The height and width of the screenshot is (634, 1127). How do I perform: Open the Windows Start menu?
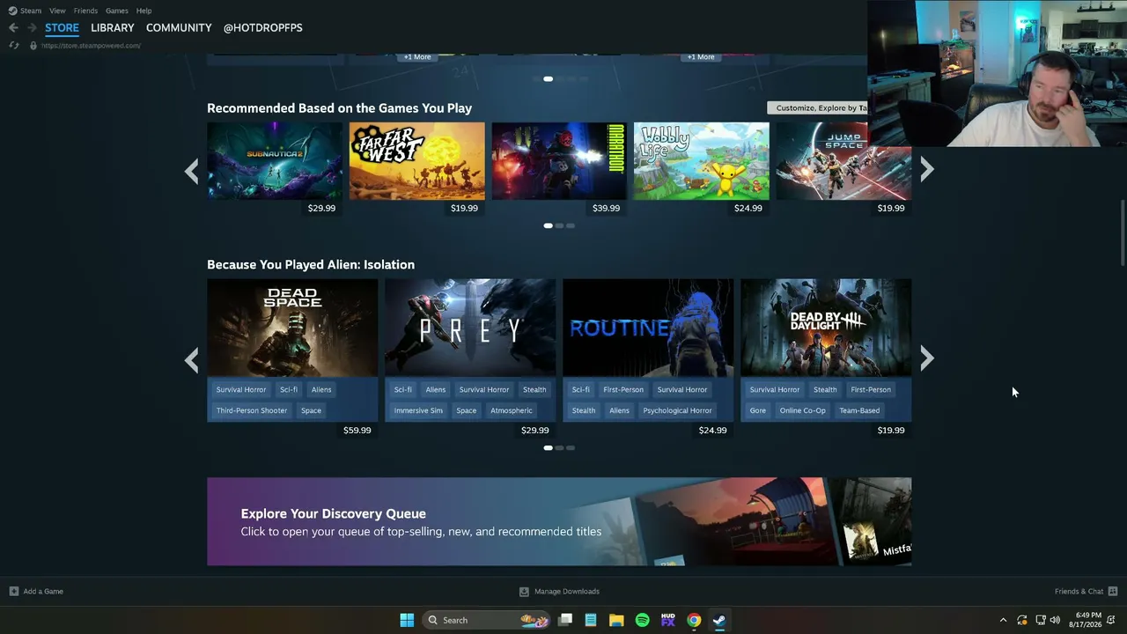click(407, 620)
